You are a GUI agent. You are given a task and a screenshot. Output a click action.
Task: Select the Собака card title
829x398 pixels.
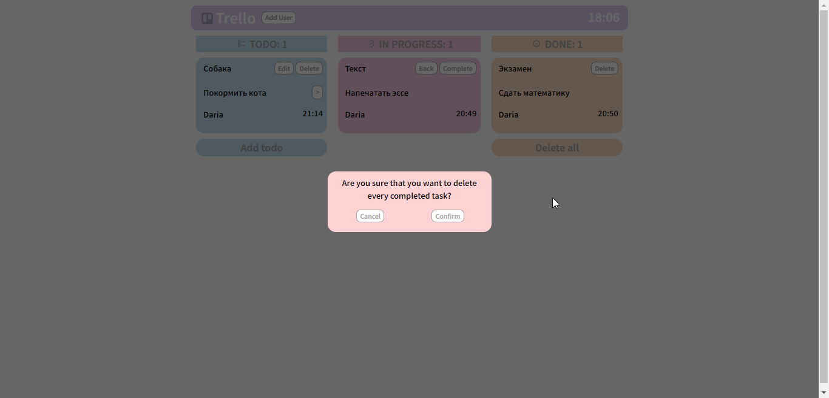217,68
